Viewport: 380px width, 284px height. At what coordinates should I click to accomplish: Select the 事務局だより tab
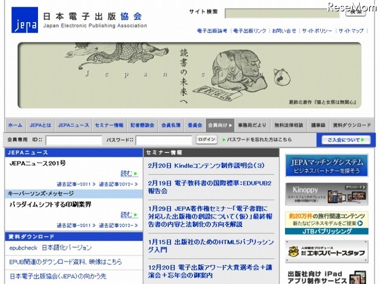point(252,125)
